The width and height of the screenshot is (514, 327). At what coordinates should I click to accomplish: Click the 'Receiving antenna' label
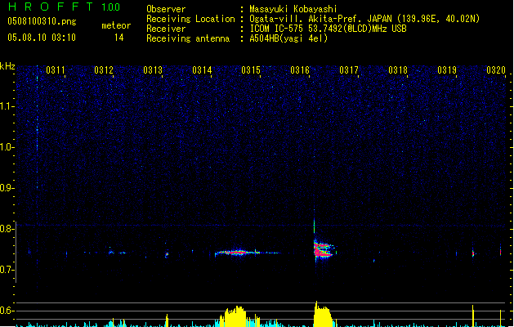[x=188, y=38]
